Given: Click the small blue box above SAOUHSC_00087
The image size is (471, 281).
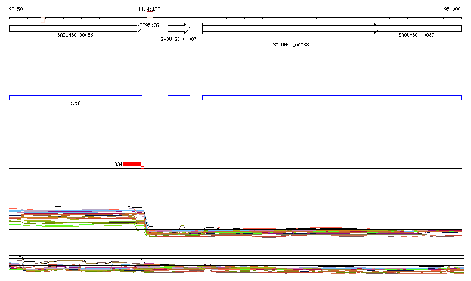Looking at the screenshot, I should click(x=179, y=98).
